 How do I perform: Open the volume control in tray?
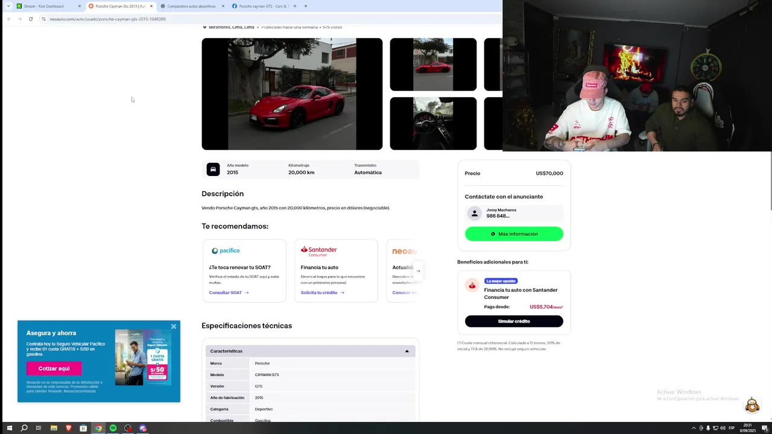tap(723, 428)
